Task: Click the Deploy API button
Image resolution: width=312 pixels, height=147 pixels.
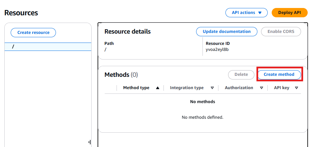Action: point(289,13)
